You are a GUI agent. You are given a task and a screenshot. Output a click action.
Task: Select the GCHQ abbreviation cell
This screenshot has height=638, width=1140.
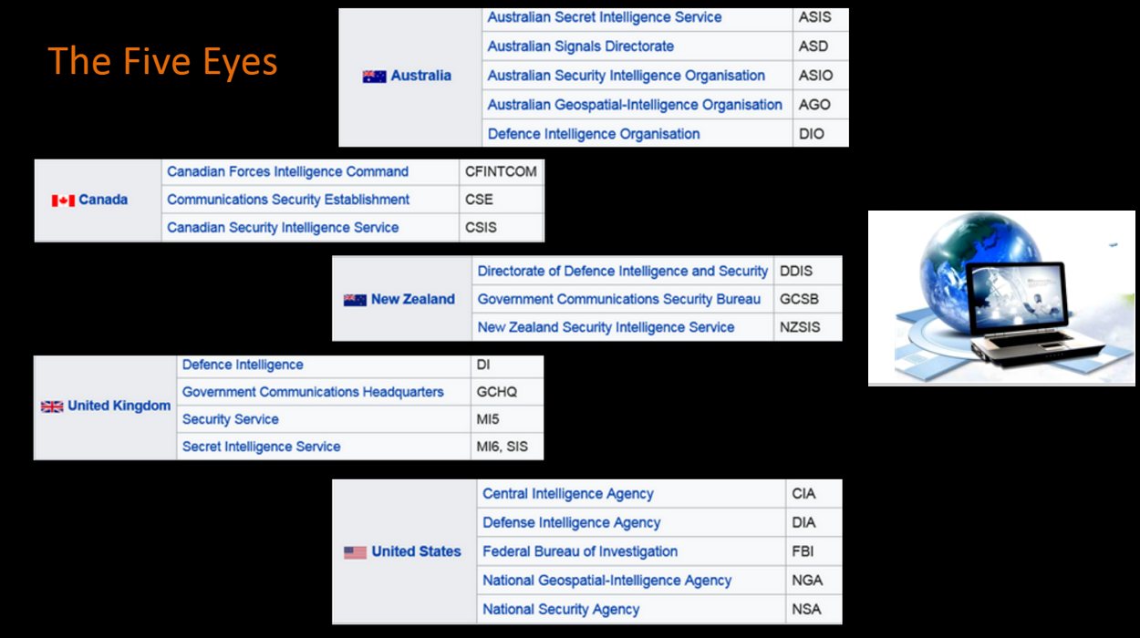tap(506, 392)
